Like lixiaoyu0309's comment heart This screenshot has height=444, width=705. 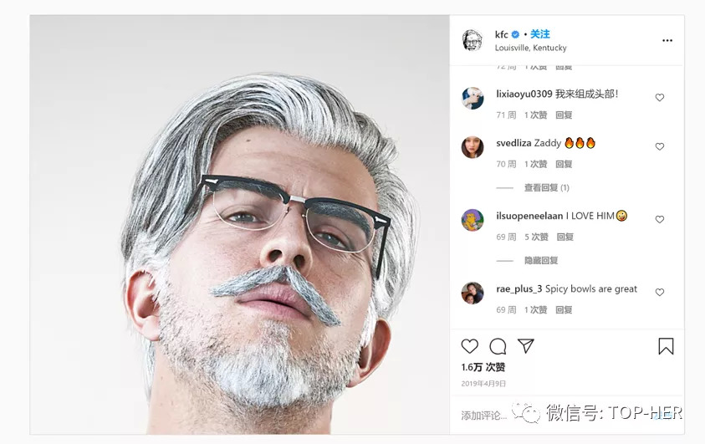tap(660, 98)
